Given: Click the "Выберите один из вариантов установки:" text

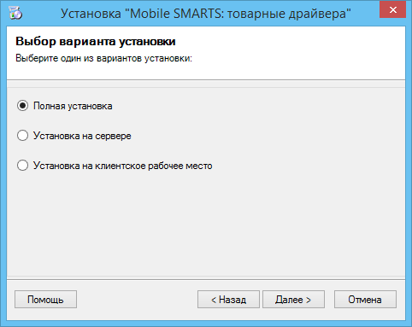Looking at the screenshot, I should click(x=103, y=58).
